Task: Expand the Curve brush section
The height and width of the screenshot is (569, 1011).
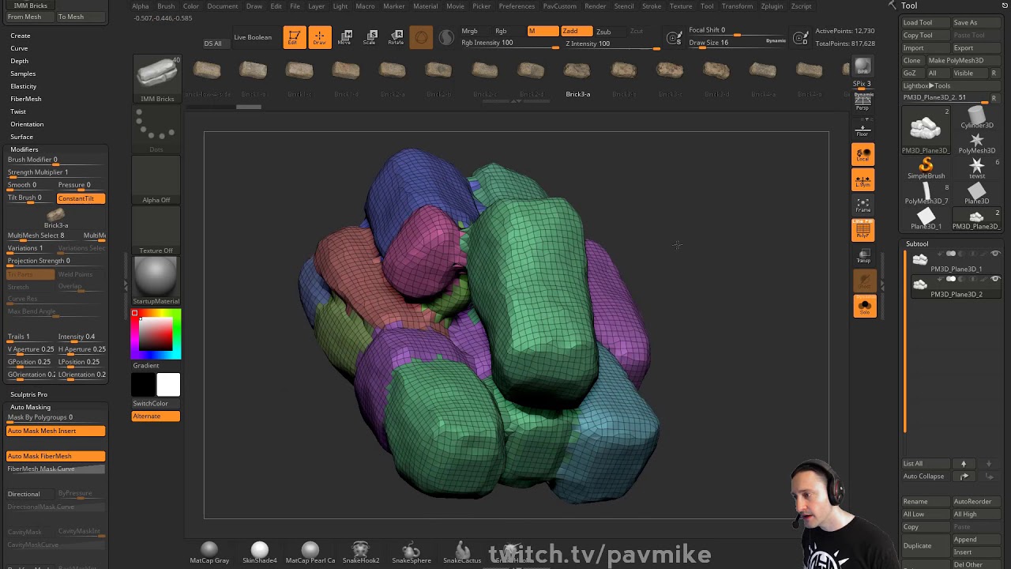Action: click(19, 48)
